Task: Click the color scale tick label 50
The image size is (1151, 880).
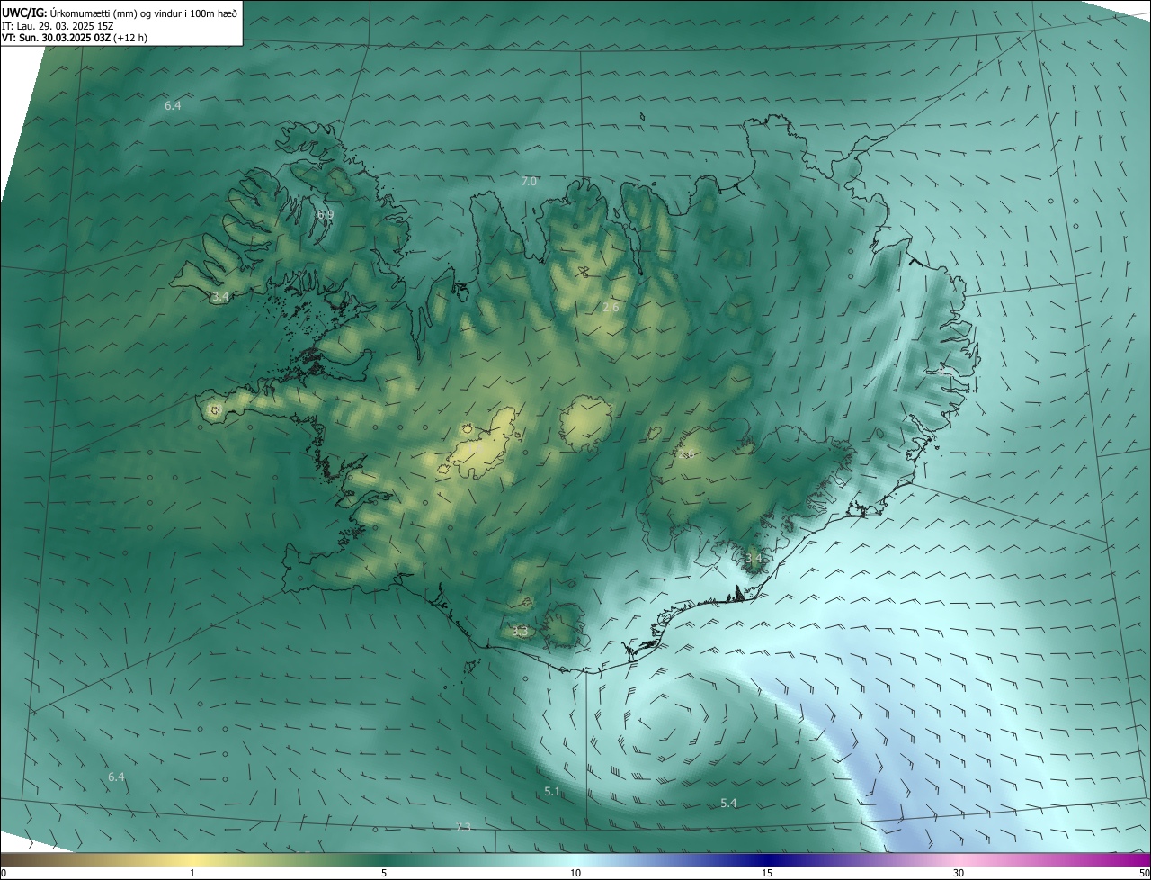Action: [1144, 873]
